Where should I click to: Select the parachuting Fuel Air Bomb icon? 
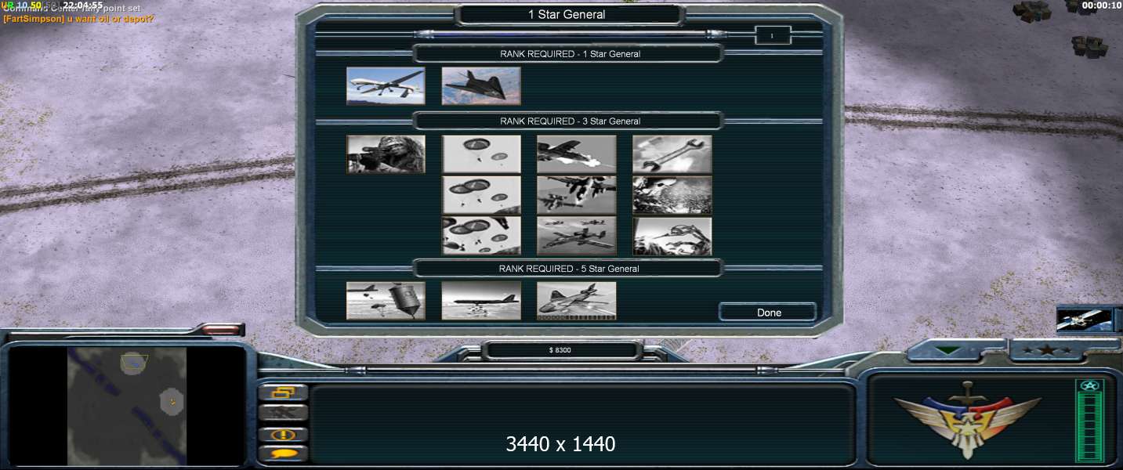tap(386, 301)
